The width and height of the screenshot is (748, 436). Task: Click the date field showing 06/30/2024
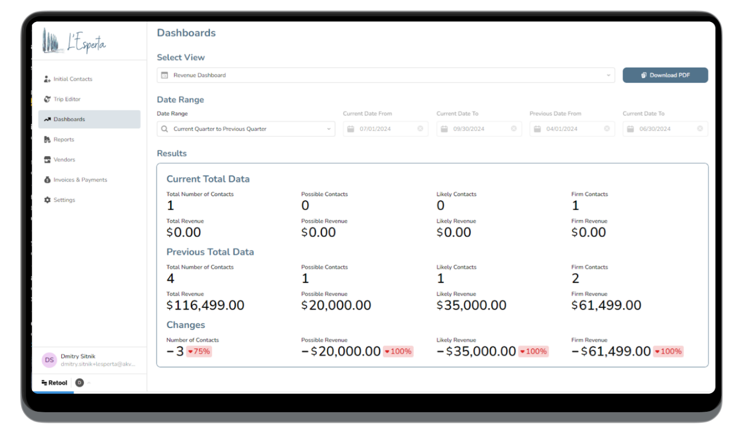tap(665, 129)
